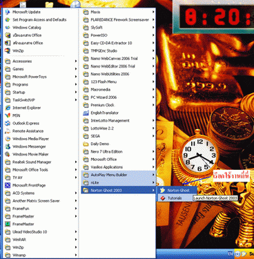Expand TMPGEnc Studio submenu arrow
The image size is (254, 259).
pos(153,50)
